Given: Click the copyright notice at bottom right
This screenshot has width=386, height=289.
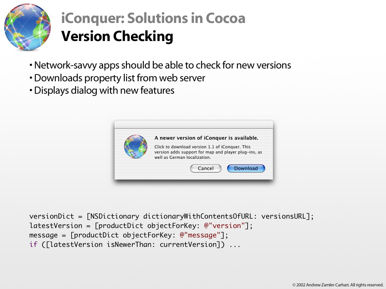Looking at the screenshot, I should point(338,285).
